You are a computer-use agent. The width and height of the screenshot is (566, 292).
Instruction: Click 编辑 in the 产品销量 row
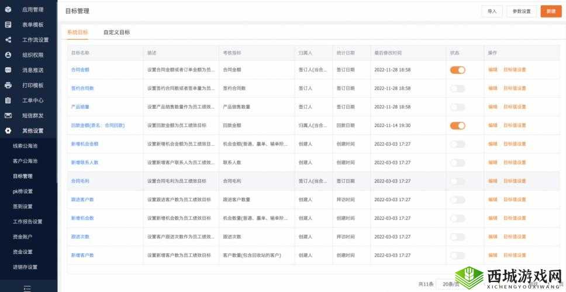[493, 107]
